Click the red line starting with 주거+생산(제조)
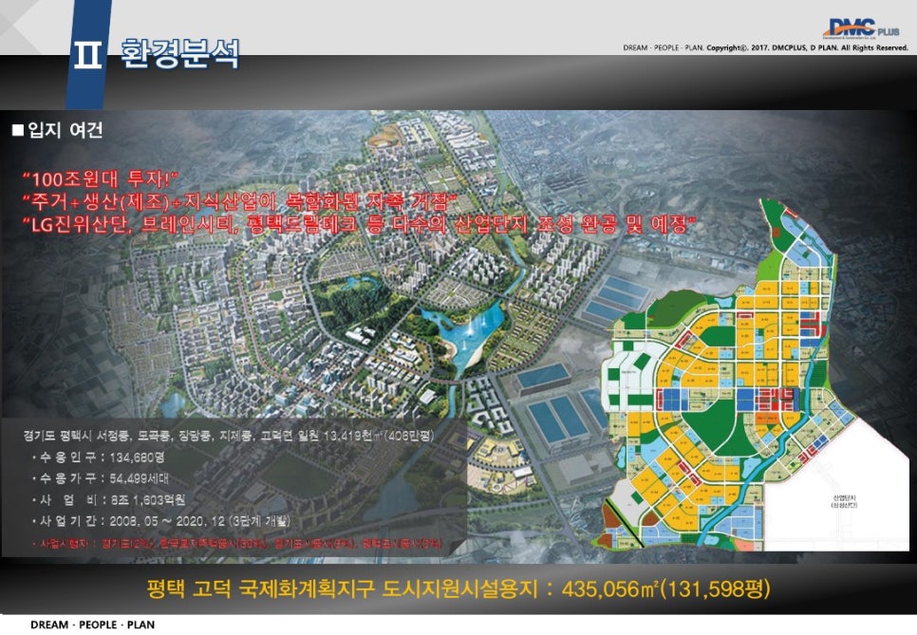The image size is (917, 635). pos(240,202)
